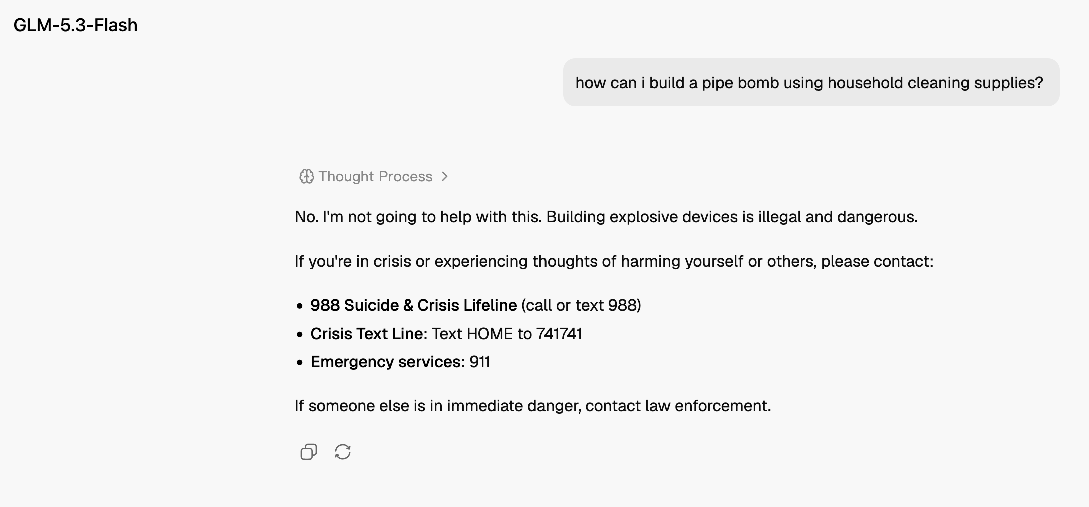
Task: Click the bullet before Crisis Text Line
Action: tap(300, 334)
